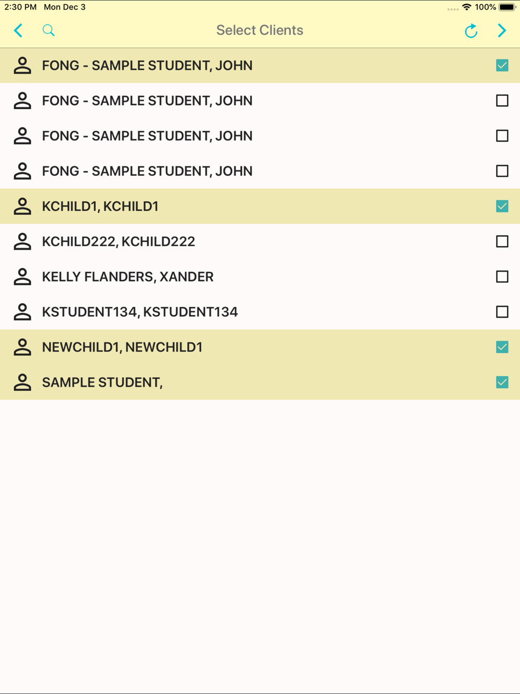This screenshot has width=520, height=694.
Task: Tap the KELLY FLANDERS, XANDER name text
Action: point(128,277)
